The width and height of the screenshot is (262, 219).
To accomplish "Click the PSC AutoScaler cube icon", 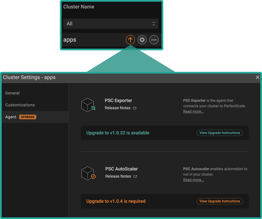I will click(x=88, y=173).
